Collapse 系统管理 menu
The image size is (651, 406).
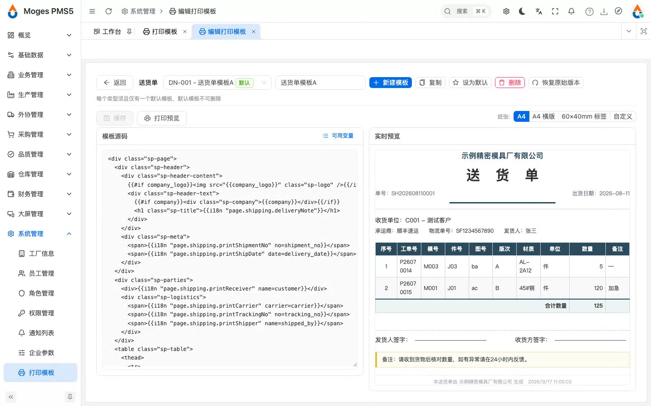point(40,234)
